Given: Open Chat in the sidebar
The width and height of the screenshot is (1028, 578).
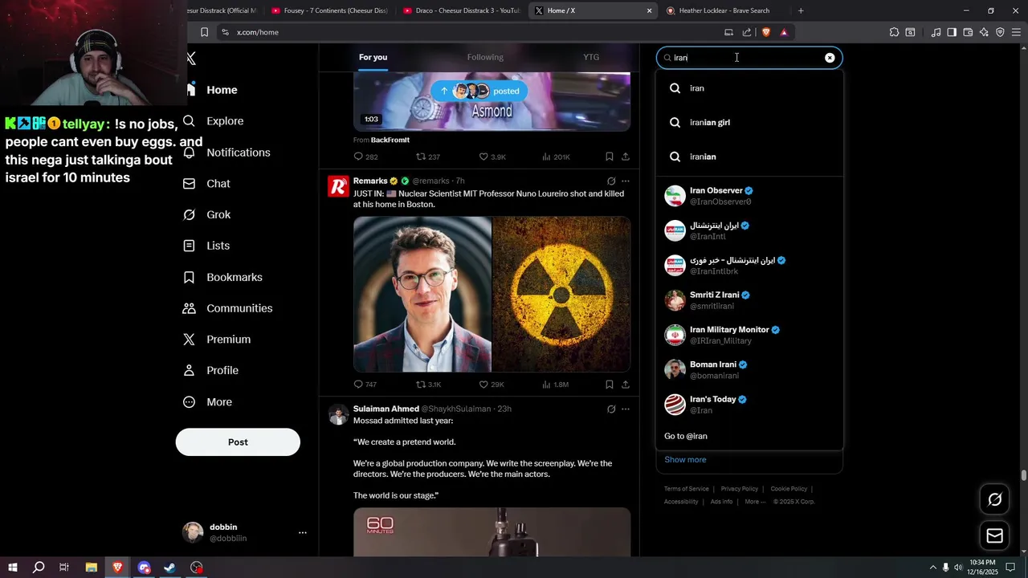Looking at the screenshot, I should point(207,184).
